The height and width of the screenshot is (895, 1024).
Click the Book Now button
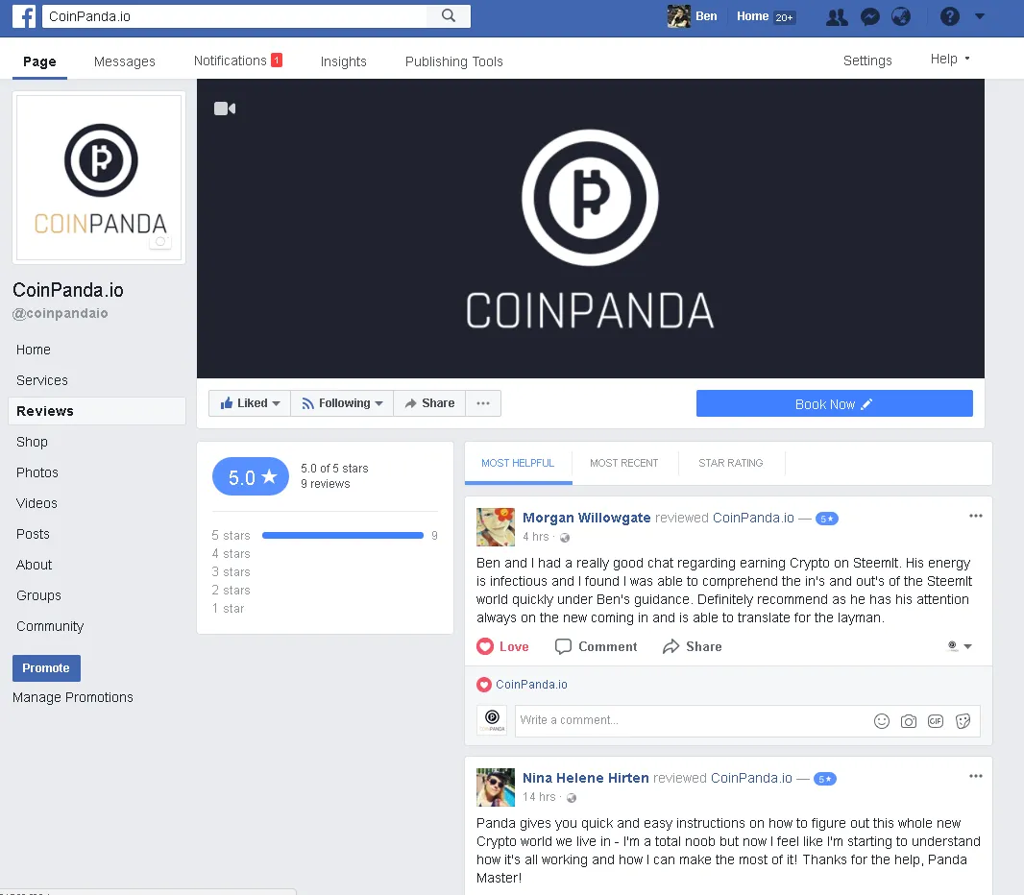pos(834,404)
